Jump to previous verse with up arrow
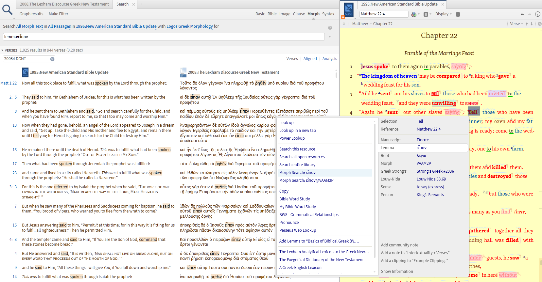 pos(527,24)
